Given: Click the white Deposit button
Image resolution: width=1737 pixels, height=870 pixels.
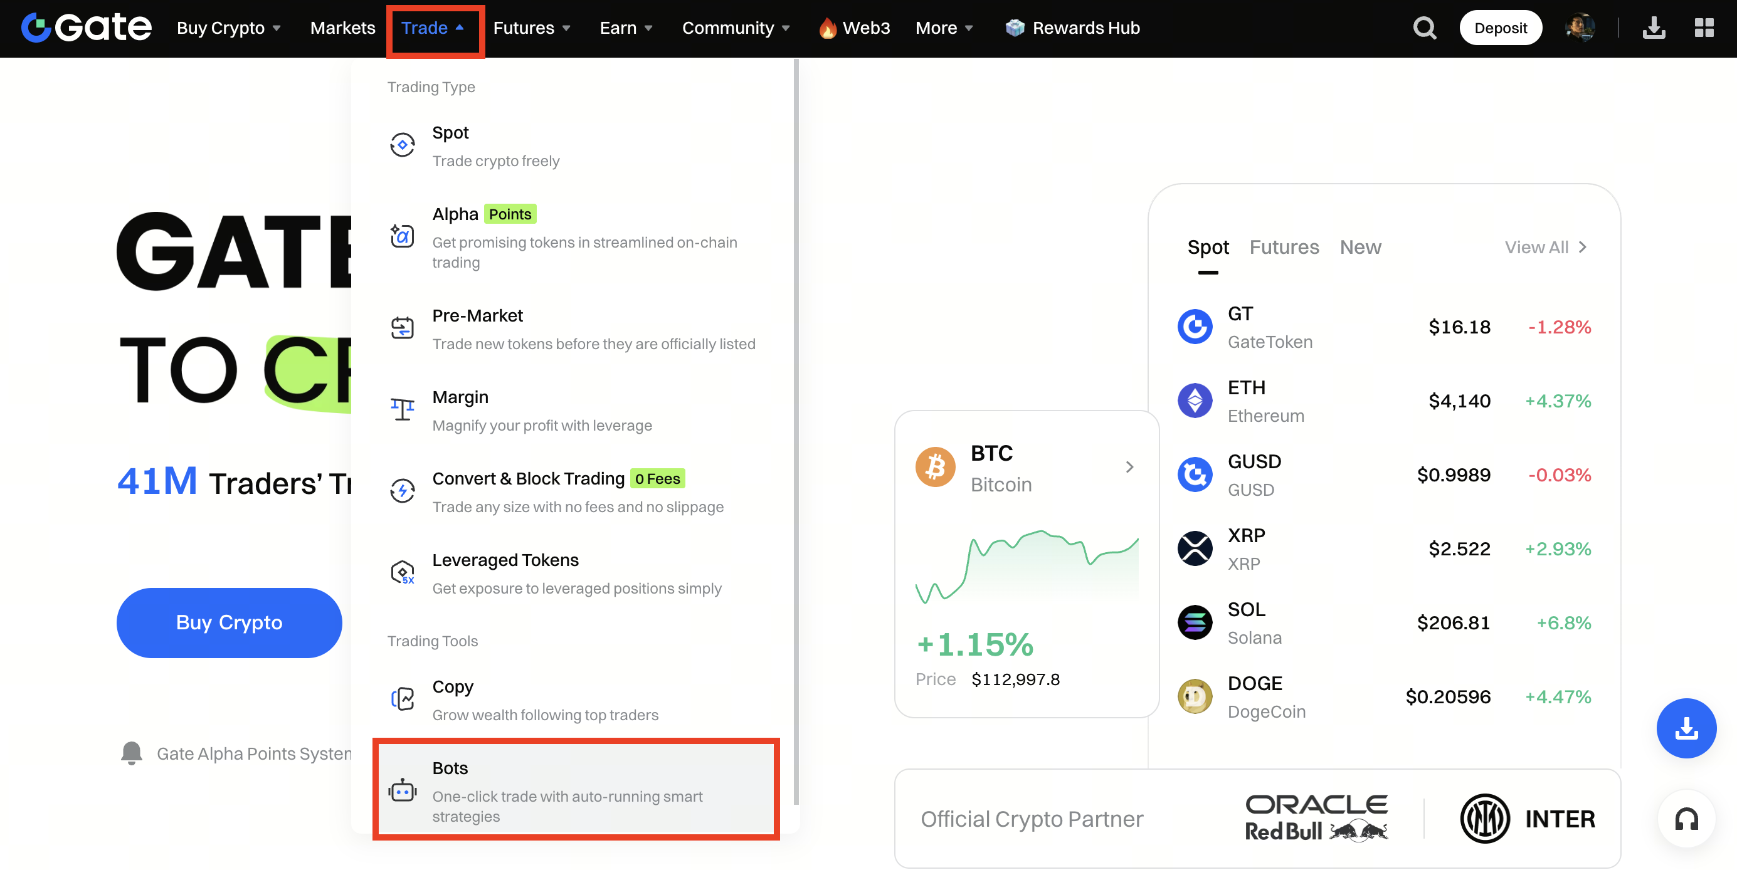Looking at the screenshot, I should pyautogui.click(x=1501, y=28).
